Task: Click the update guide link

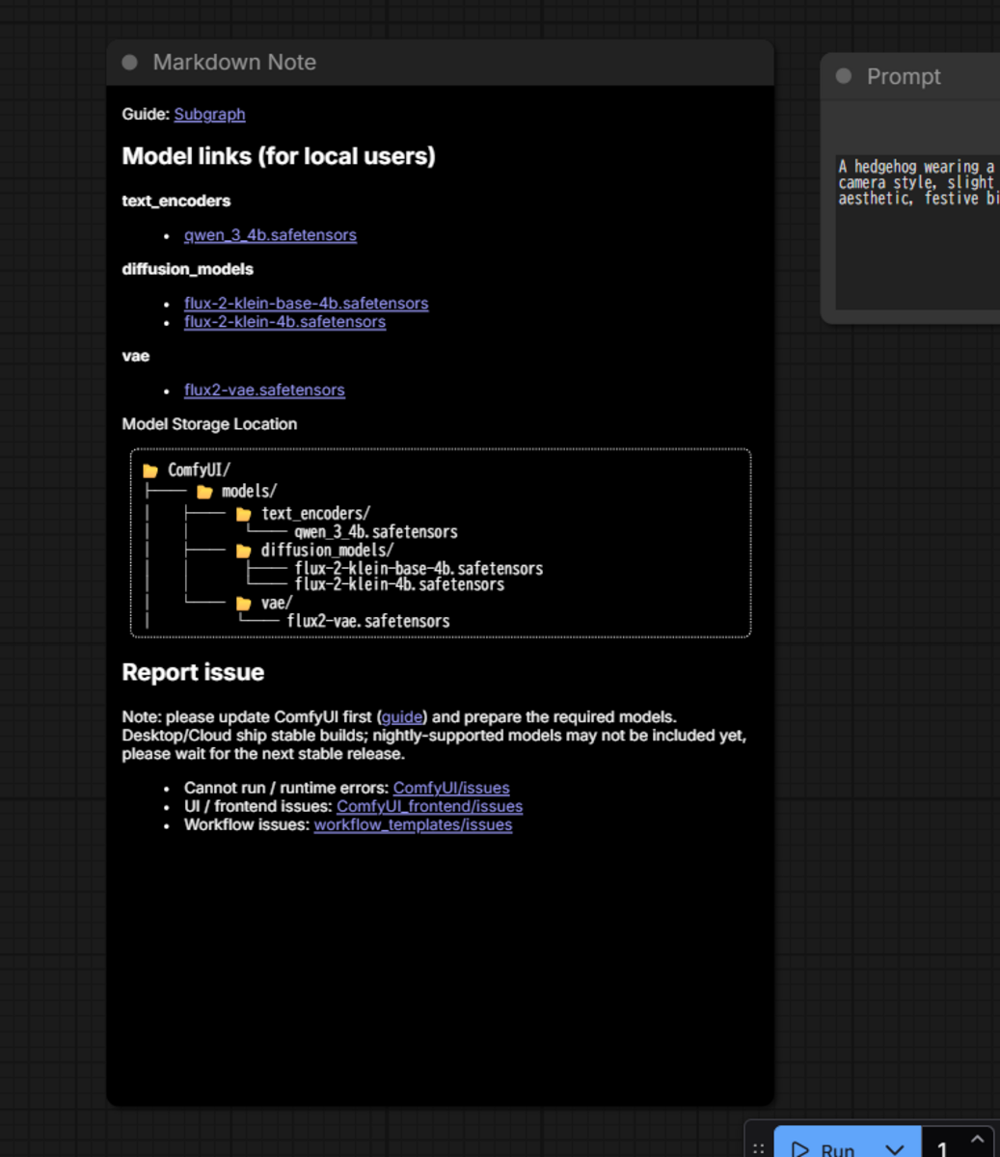Action: pos(402,717)
